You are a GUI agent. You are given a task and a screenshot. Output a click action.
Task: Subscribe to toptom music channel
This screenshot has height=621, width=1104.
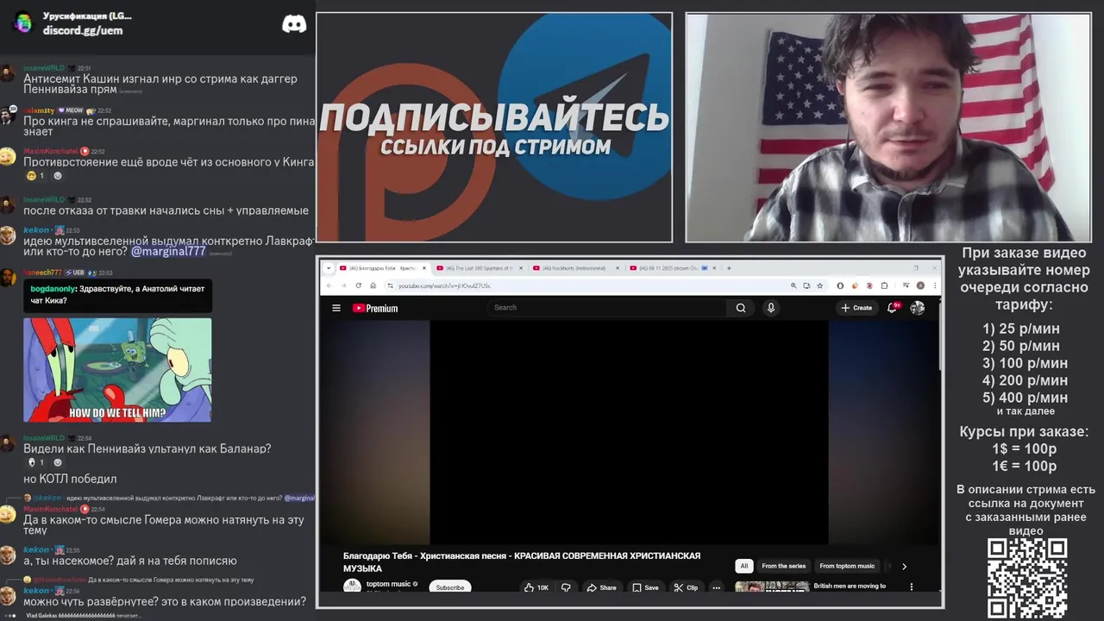tap(450, 587)
